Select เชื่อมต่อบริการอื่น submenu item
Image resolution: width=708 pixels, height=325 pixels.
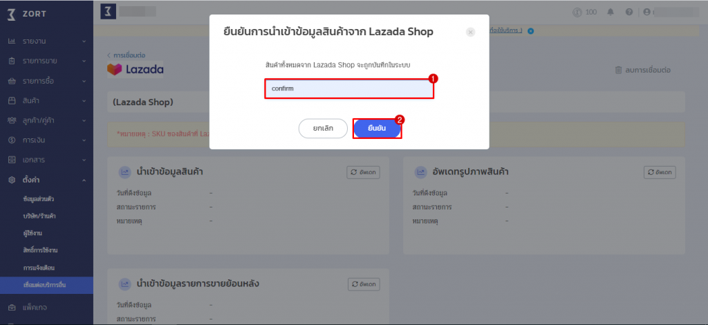click(x=46, y=286)
